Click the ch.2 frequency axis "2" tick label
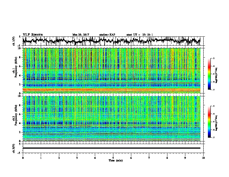229x177 pixels. [x=20, y=132]
